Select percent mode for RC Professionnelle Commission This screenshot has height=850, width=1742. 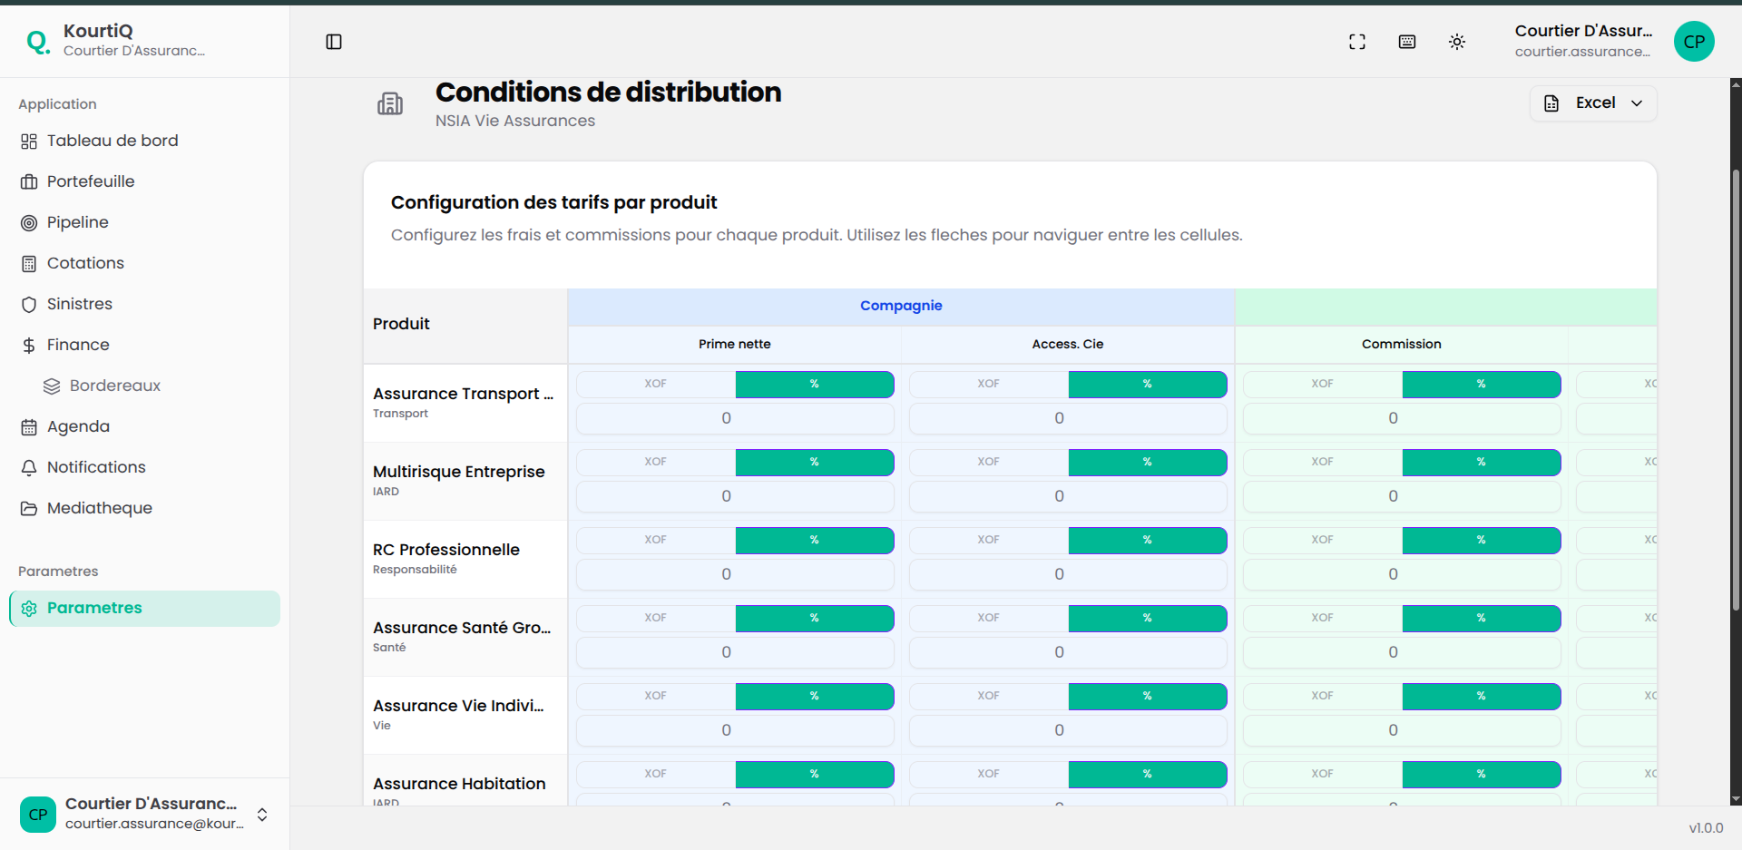[x=1481, y=540]
